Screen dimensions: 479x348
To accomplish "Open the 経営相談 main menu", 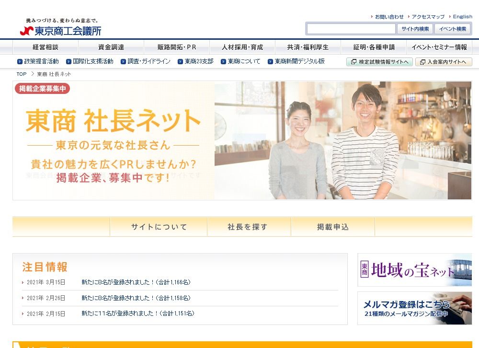I will (x=46, y=47).
